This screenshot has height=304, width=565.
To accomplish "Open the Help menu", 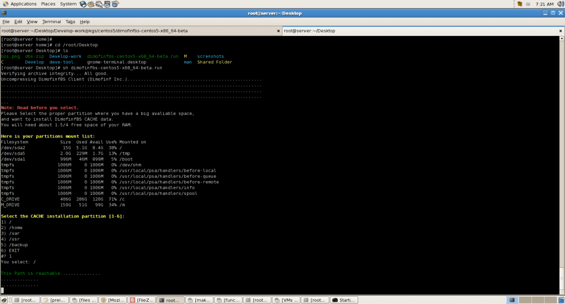I will [84, 22].
